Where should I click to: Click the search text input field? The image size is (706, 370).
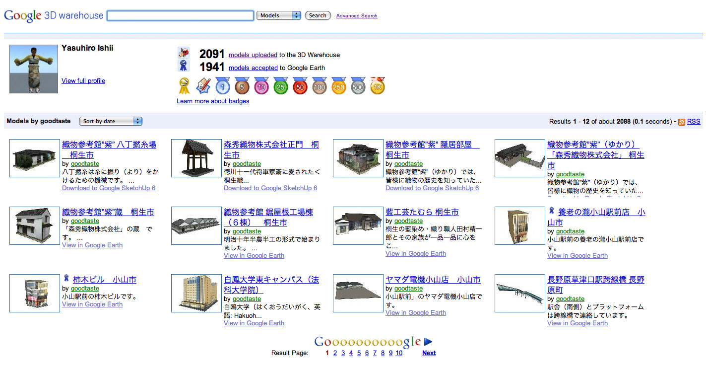(180, 15)
